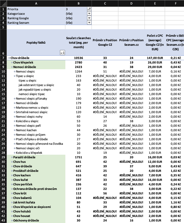184x223 pixels.
Task: Click 'Průměr z Position Seznam.cz' header
Action: coord(131,42)
